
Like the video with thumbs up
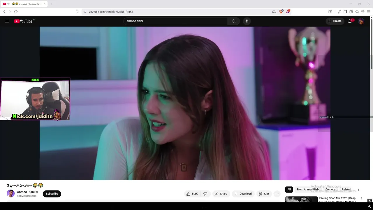(192, 194)
